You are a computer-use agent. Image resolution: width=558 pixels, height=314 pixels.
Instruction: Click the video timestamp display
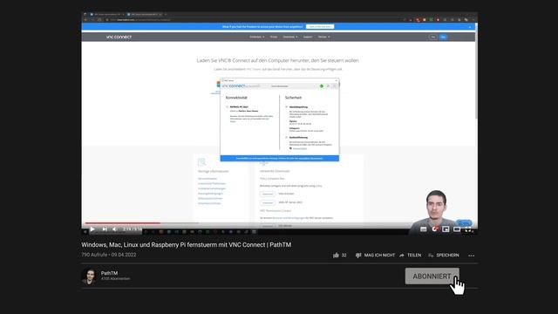coord(133,229)
